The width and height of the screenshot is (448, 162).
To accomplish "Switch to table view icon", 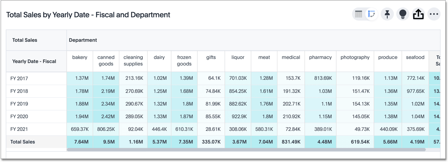I will pos(359,14).
